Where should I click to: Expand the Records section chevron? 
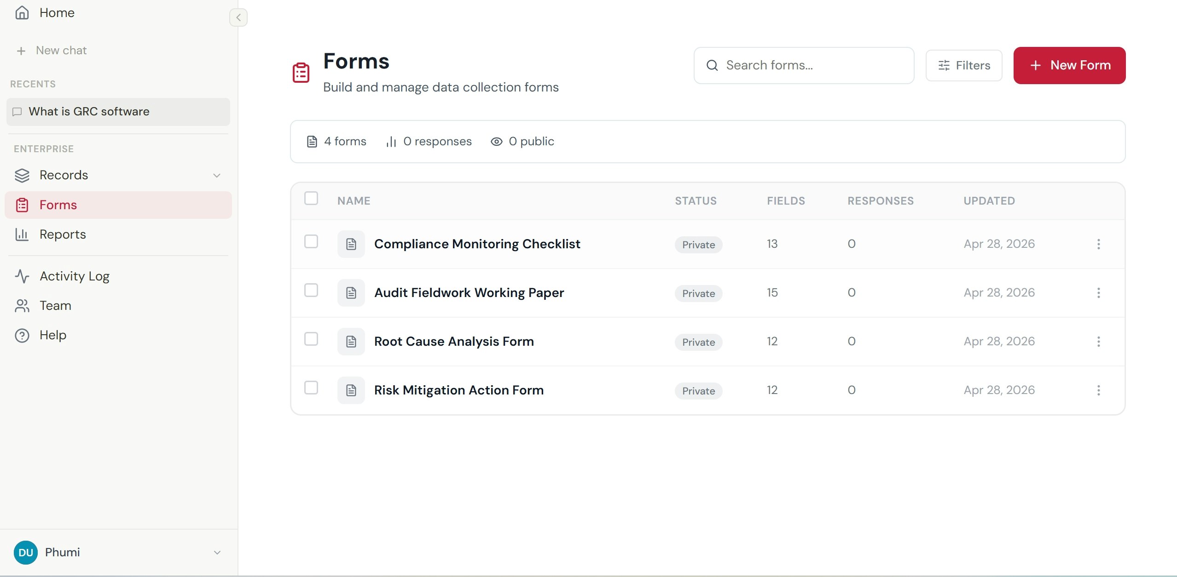click(217, 176)
